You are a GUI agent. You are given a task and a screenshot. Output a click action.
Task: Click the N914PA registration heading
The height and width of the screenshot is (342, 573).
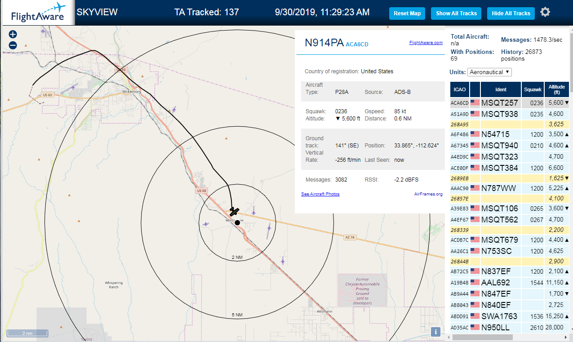point(324,43)
